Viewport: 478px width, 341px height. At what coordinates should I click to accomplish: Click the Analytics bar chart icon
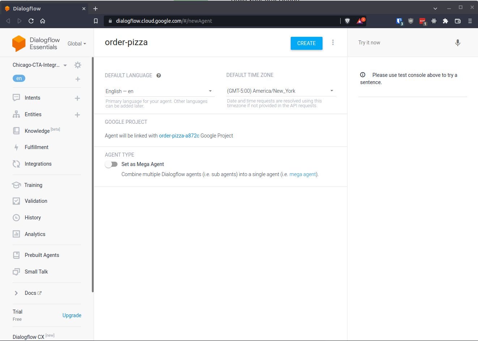click(16, 234)
